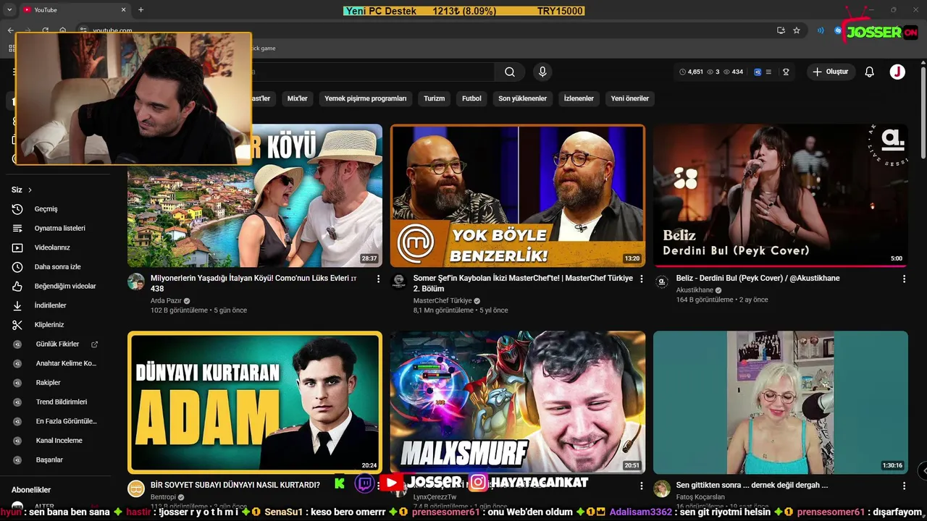
Task: Open a new browser tab
Action: tap(140, 10)
